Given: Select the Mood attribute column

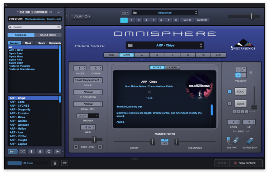Looking at the screenshot, I should pyautogui.click(x=28, y=43).
